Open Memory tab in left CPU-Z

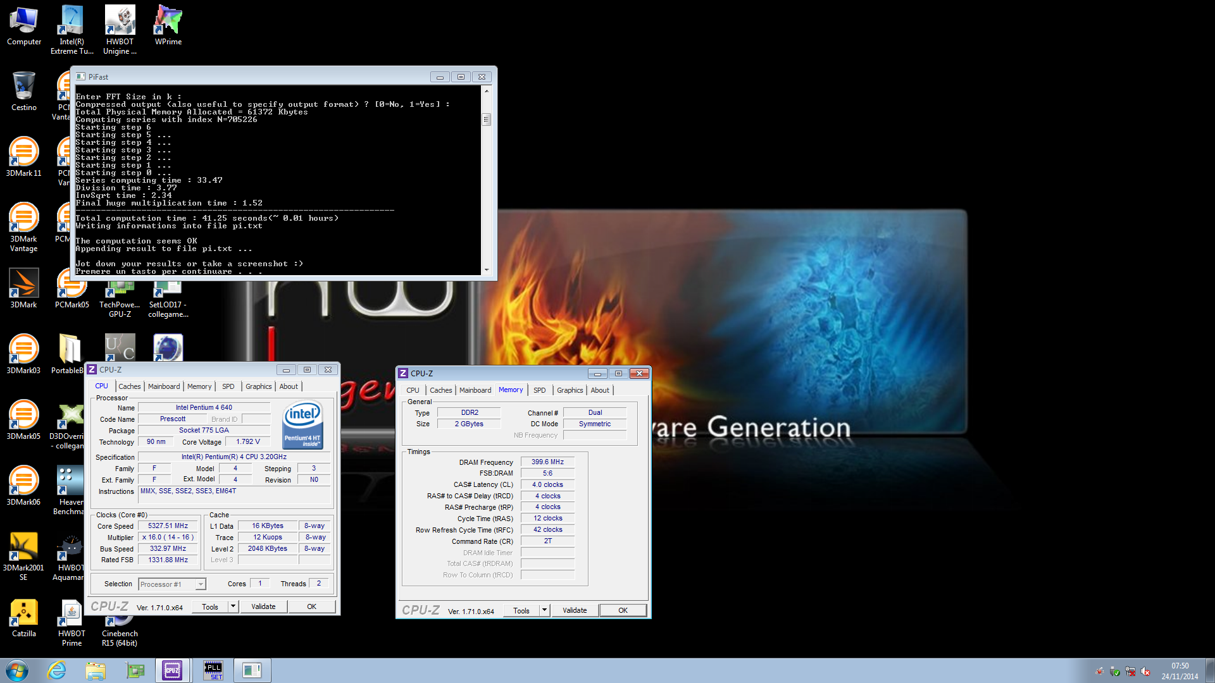(199, 386)
